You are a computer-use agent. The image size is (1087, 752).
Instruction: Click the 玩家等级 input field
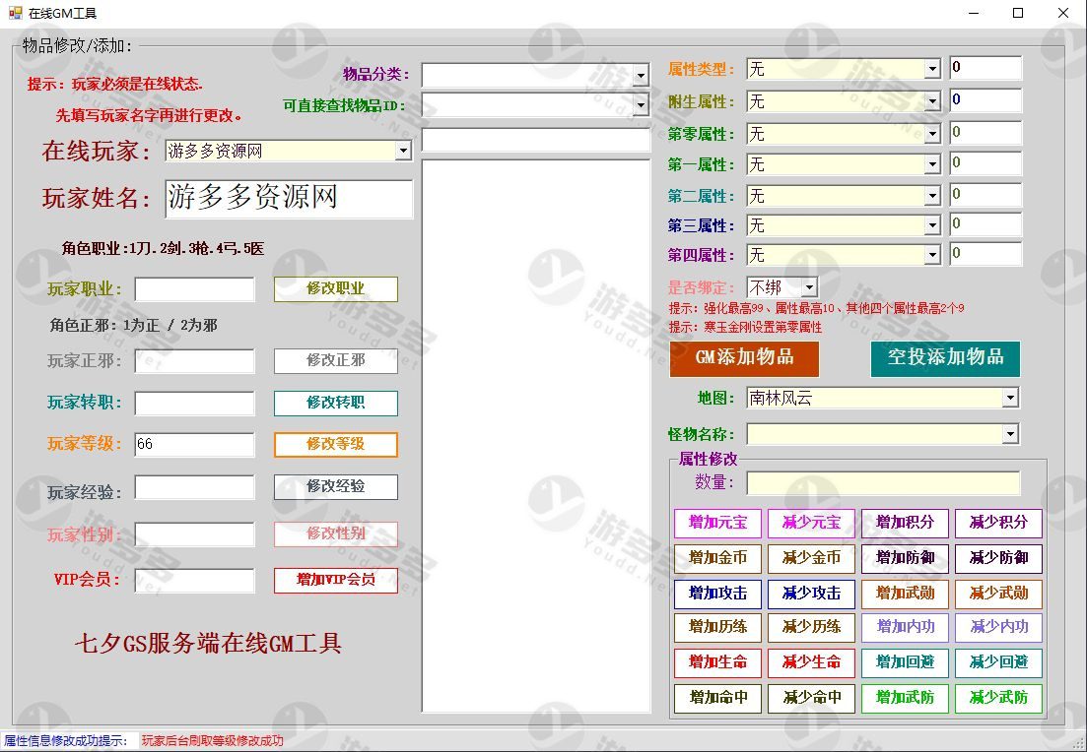194,444
